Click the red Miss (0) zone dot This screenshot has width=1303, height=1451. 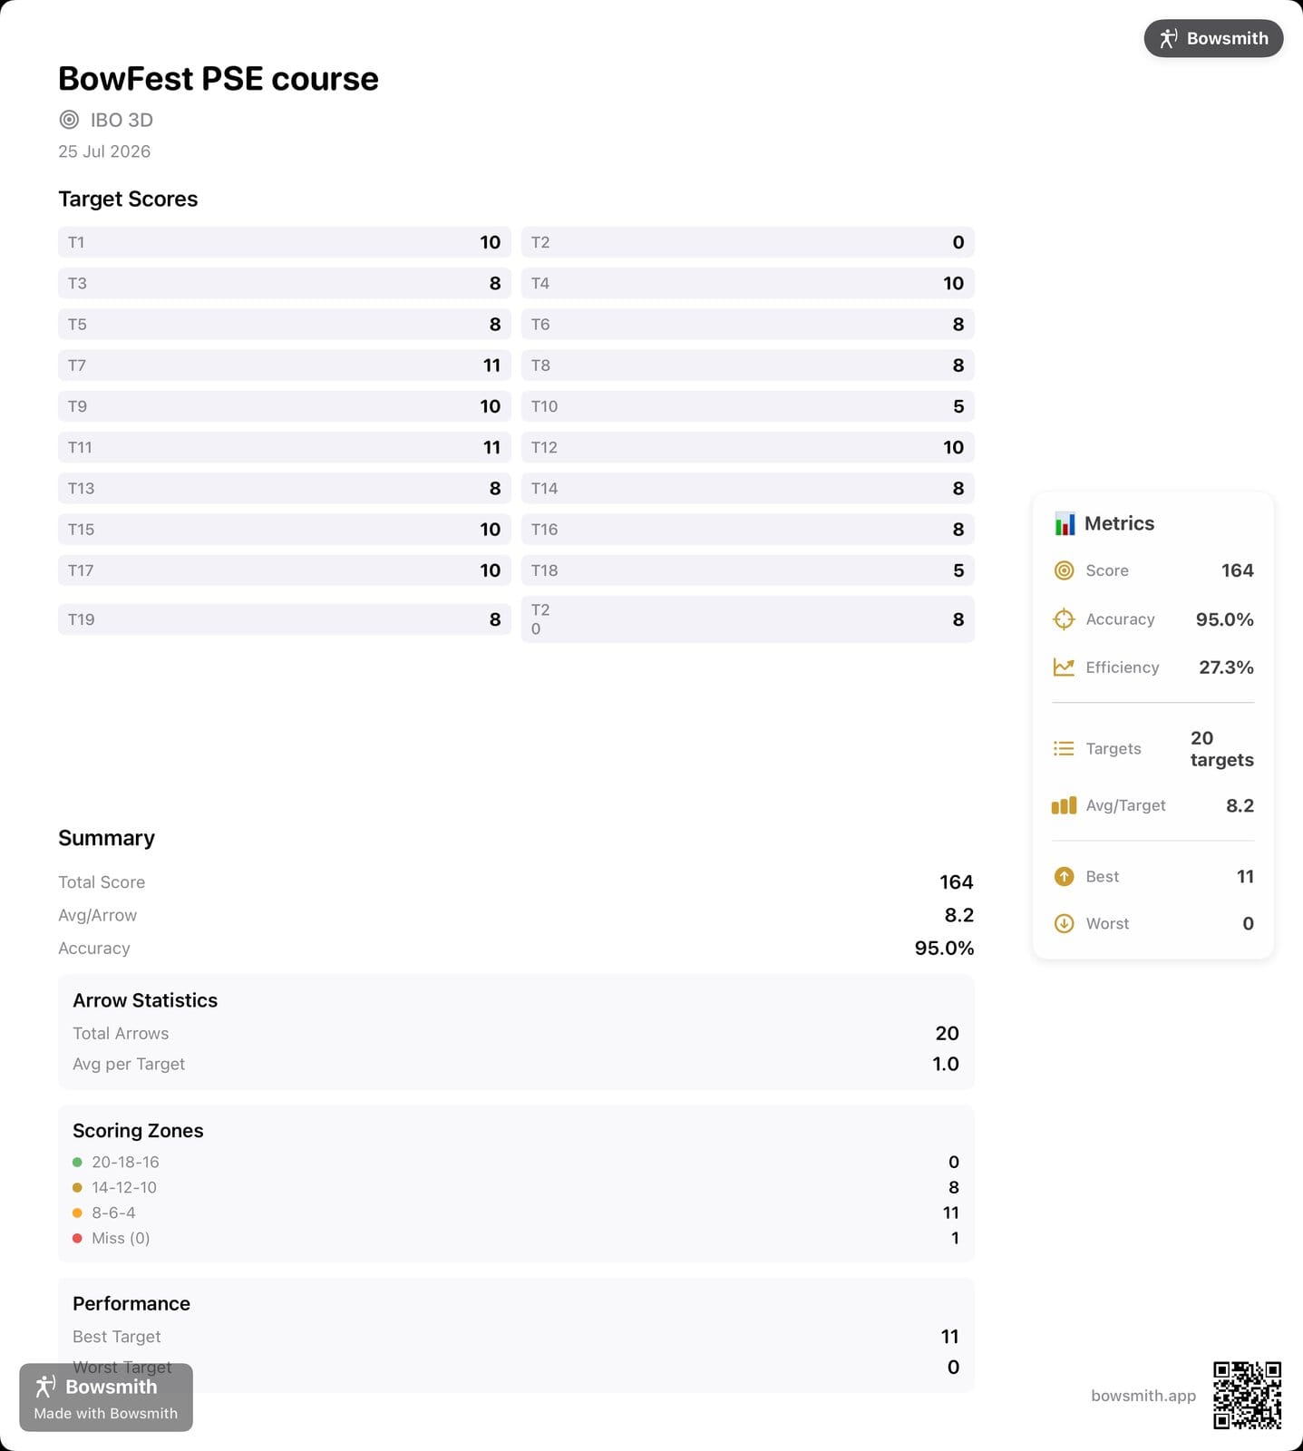(77, 1238)
